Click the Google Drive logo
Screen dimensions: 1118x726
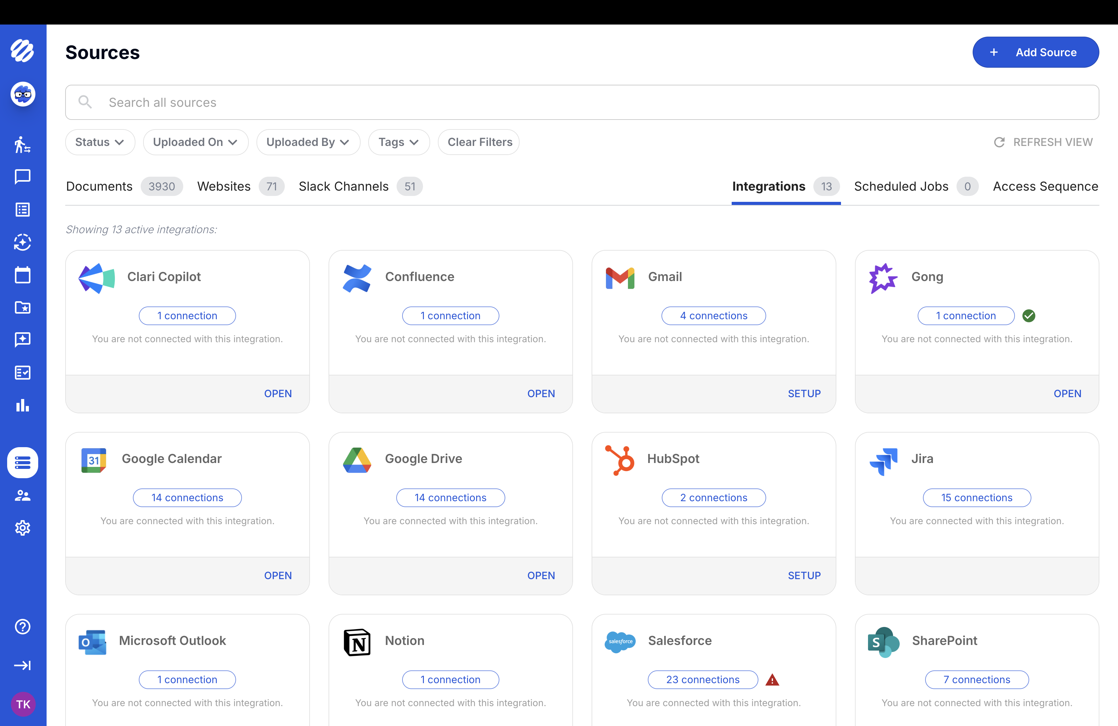pyautogui.click(x=357, y=460)
